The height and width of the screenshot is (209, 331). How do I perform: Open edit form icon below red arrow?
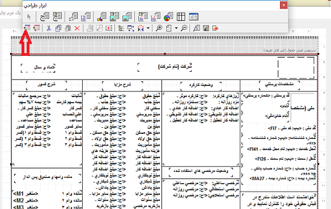click(27, 28)
